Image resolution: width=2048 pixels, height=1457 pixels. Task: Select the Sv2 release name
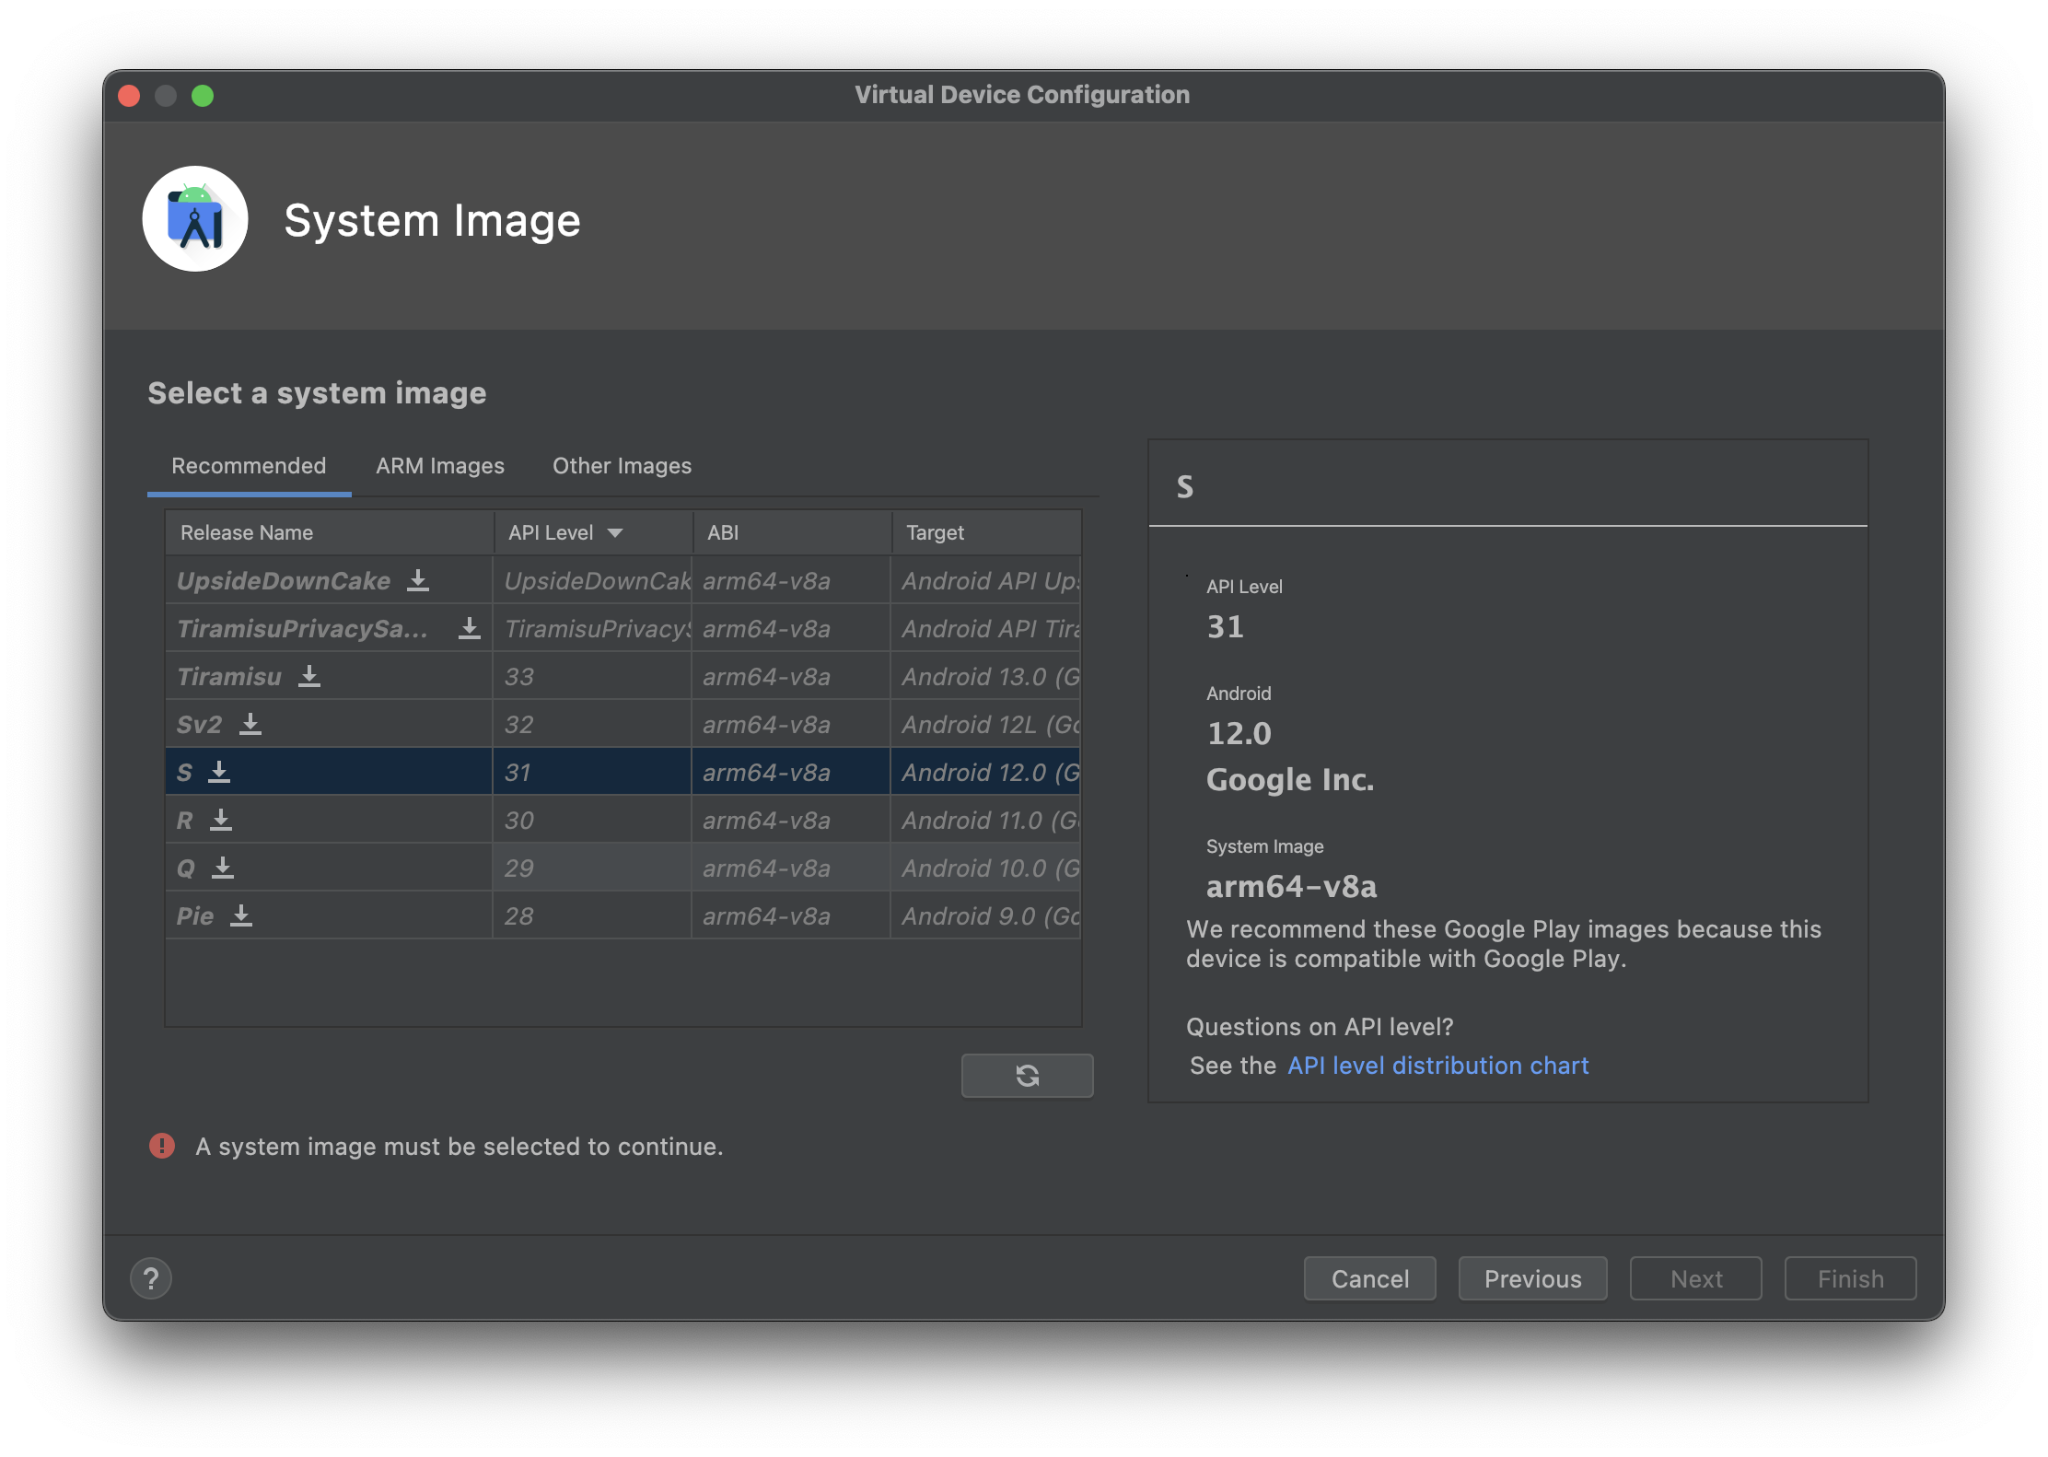tap(199, 725)
